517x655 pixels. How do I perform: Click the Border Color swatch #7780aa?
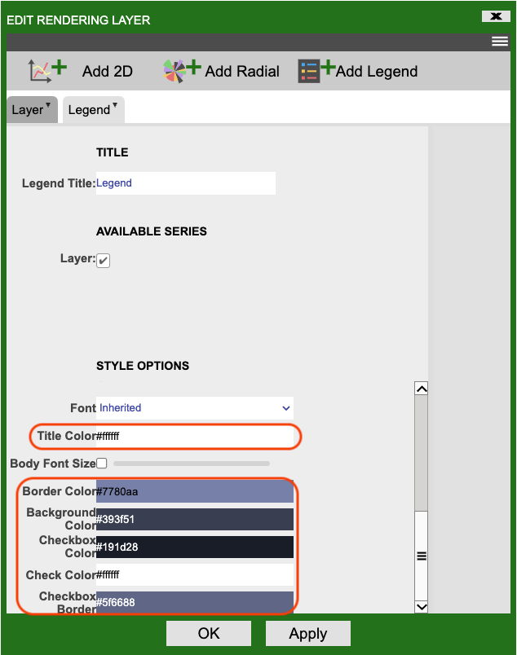click(195, 491)
